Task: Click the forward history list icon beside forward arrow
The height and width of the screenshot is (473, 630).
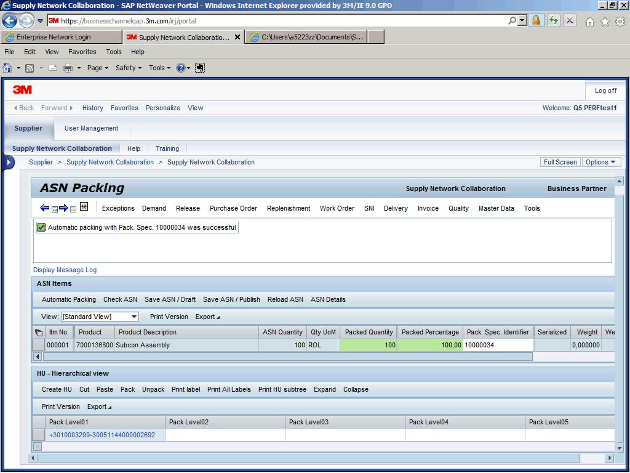Action: point(73,209)
